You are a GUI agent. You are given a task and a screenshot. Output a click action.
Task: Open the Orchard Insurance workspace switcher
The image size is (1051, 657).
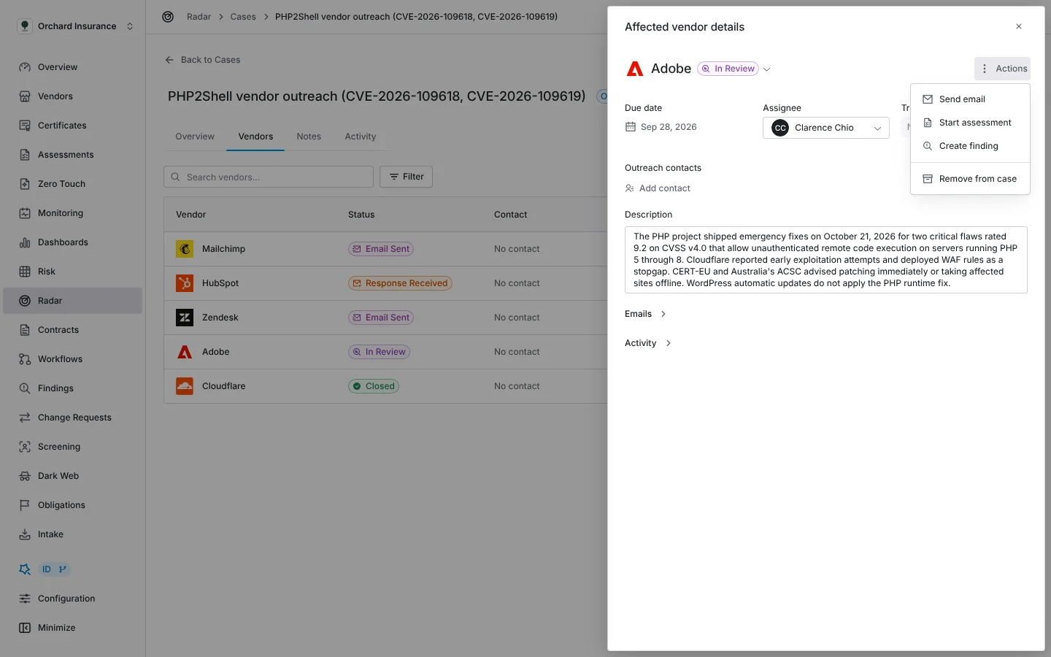(x=76, y=26)
